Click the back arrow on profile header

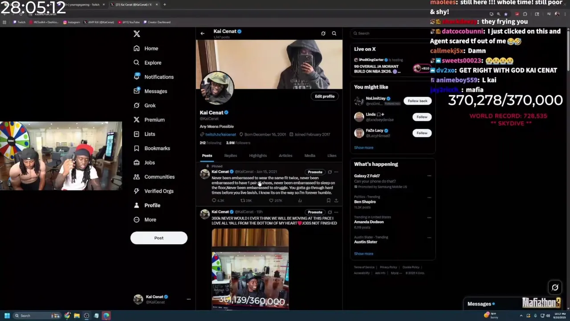pos(202,33)
